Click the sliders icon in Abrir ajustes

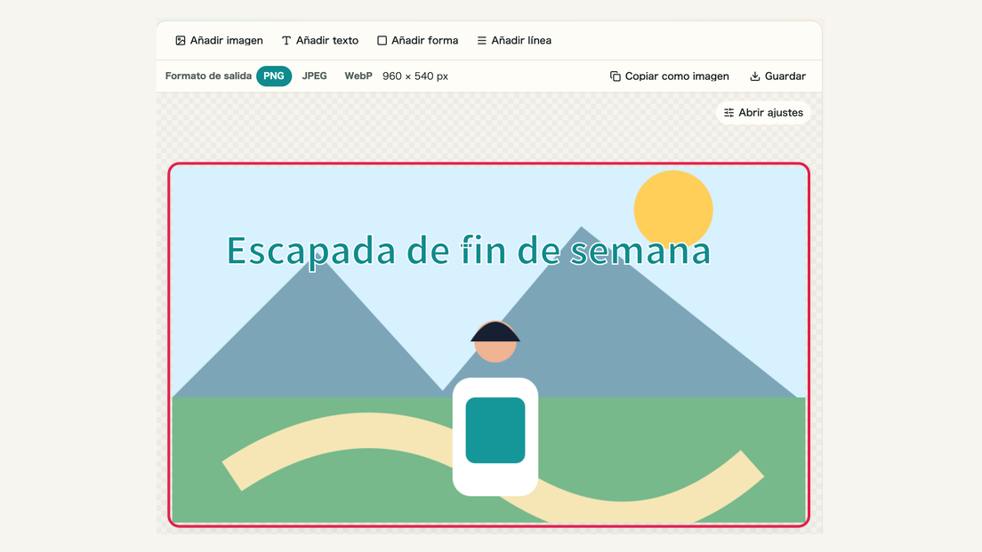tap(729, 113)
